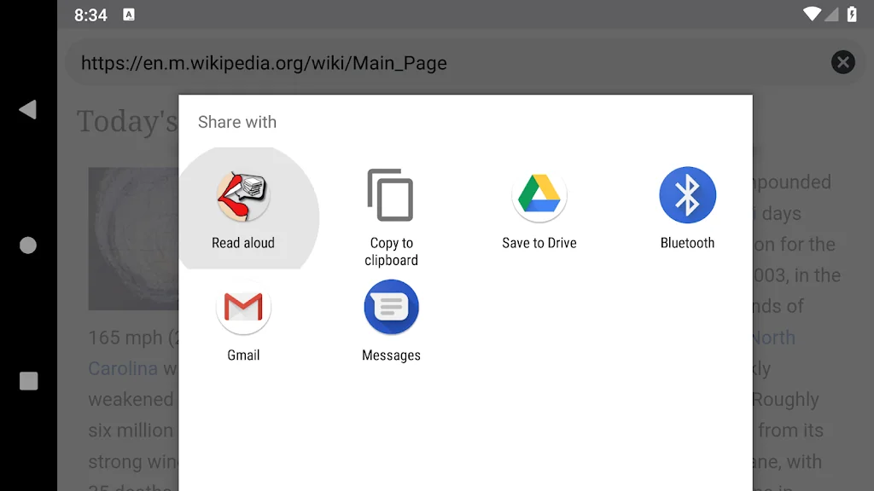Share via Bluetooth icon

(x=687, y=195)
